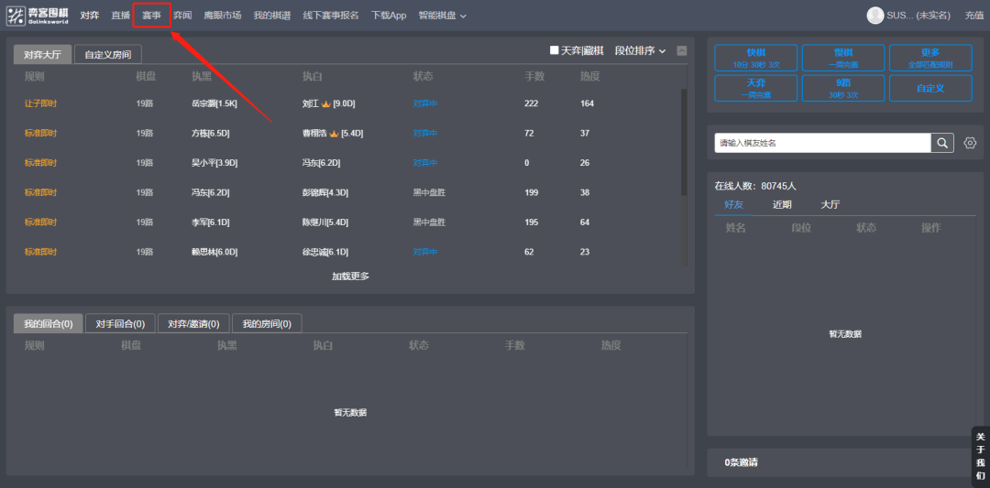The image size is (990, 488).
Task: Start a 慢棋 match
Action: click(x=843, y=58)
